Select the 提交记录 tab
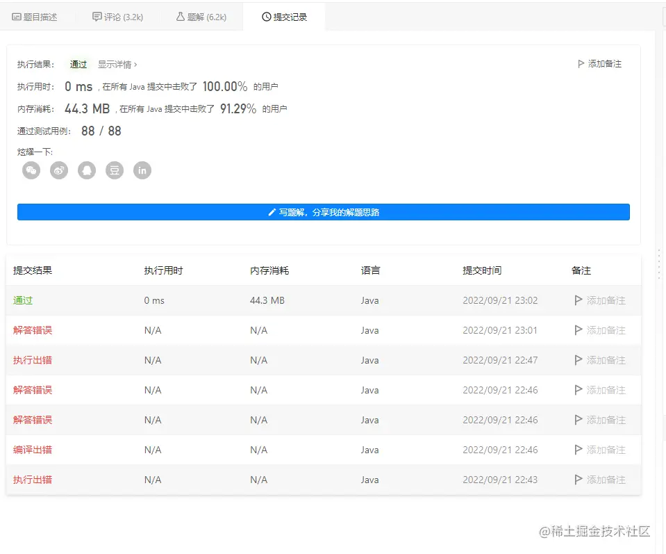 coord(284,17)
